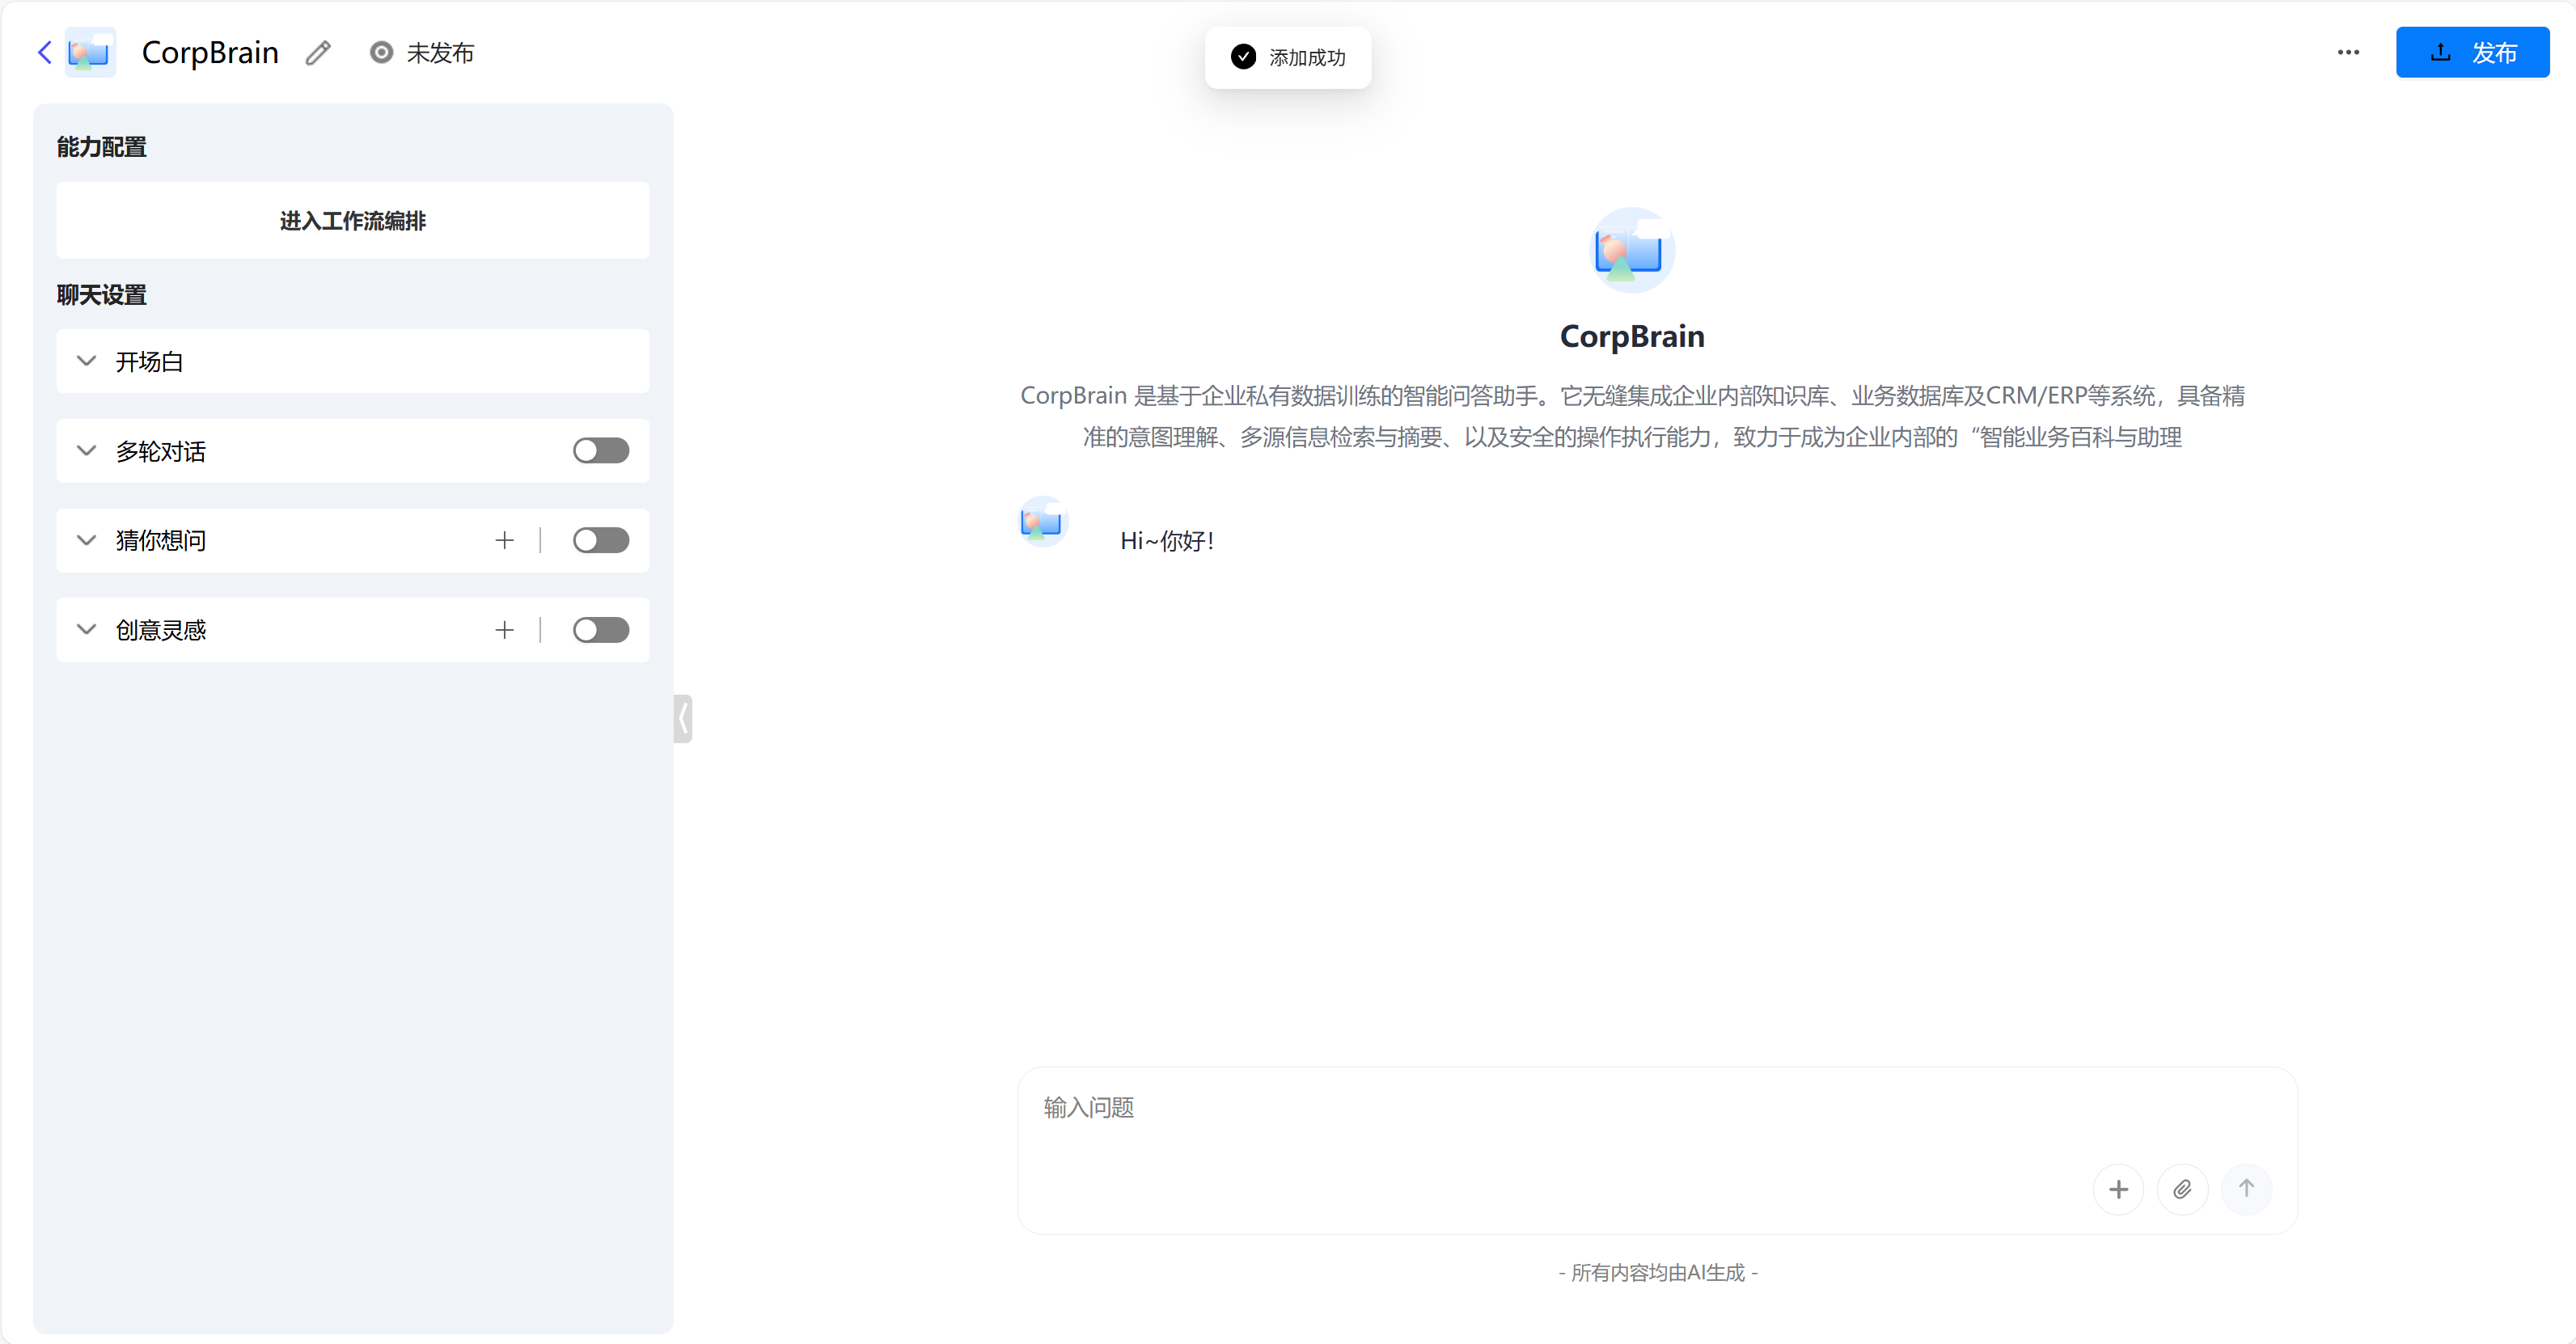Add item via plus in 创意灵感 row
Viewport: 2576px width, 1344px height.
pyautogui.click(x=504, y=630)
